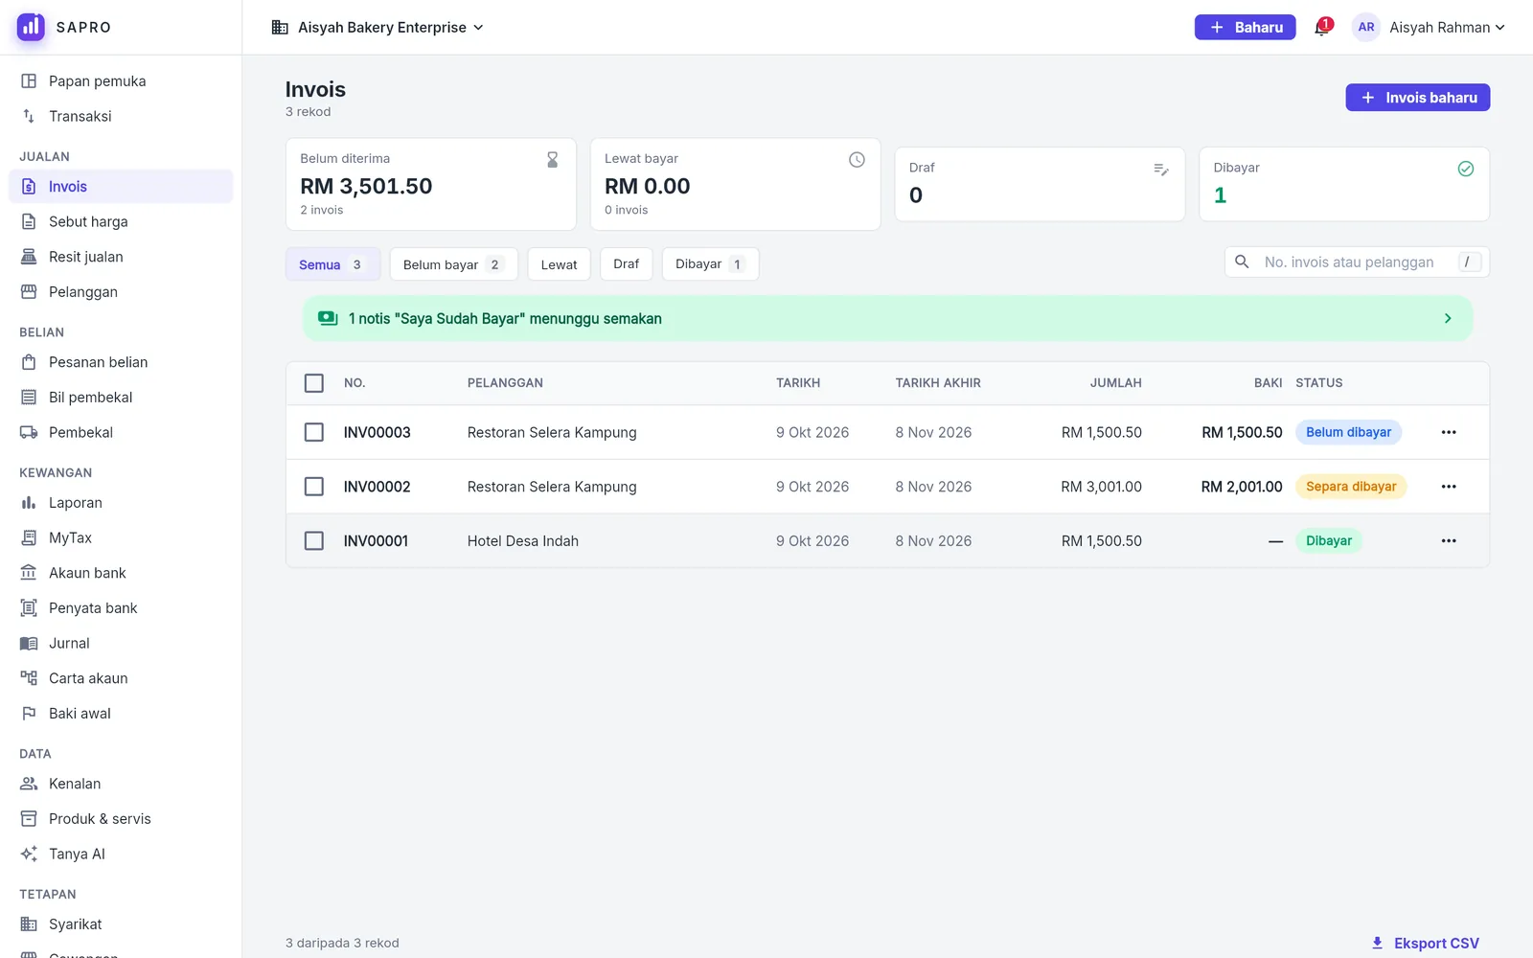Open Pembekal page
The width and height of the screenshot is (1533, 958).
click(x=121, y=432)
